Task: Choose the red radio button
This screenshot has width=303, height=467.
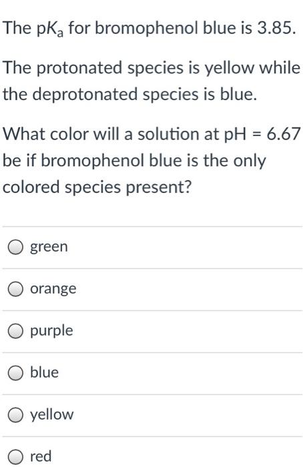Action: pyautogui.click(x=15, y=457)
